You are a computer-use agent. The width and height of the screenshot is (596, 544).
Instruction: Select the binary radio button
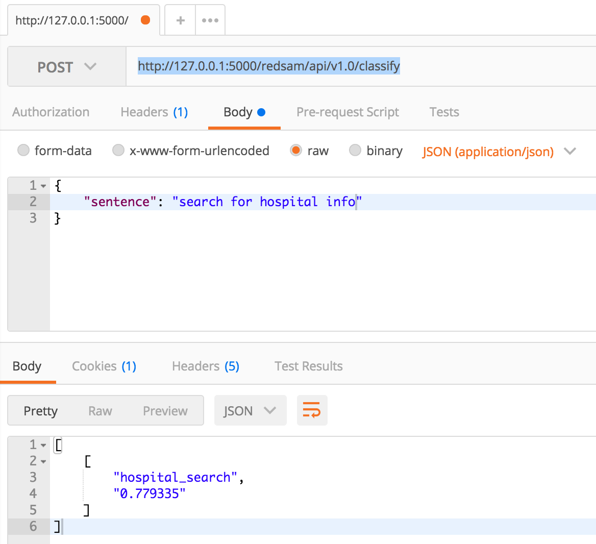click(x=355, y=151)
